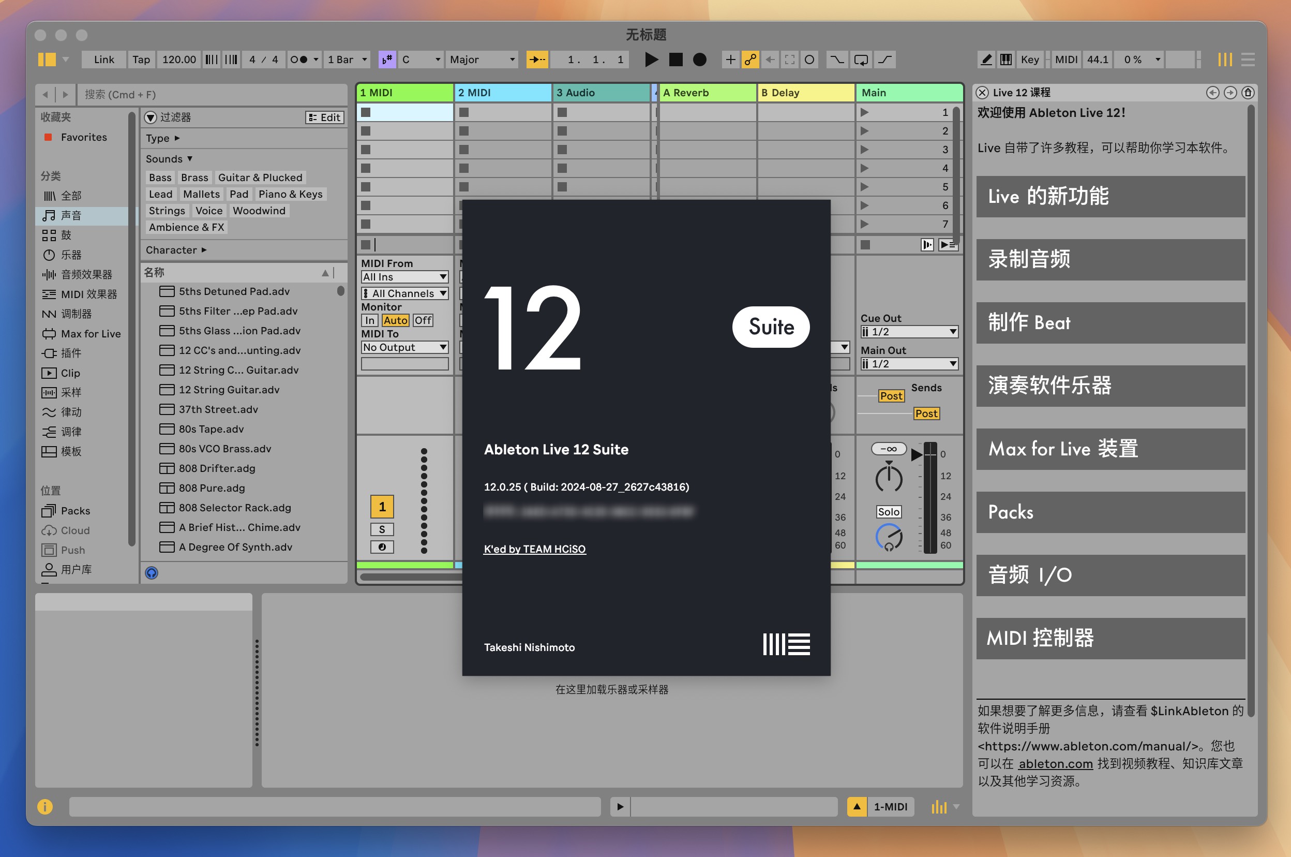Enable Draw Mode pencil icon
The image size is (1291, 857).
click(x=986, y=60)
